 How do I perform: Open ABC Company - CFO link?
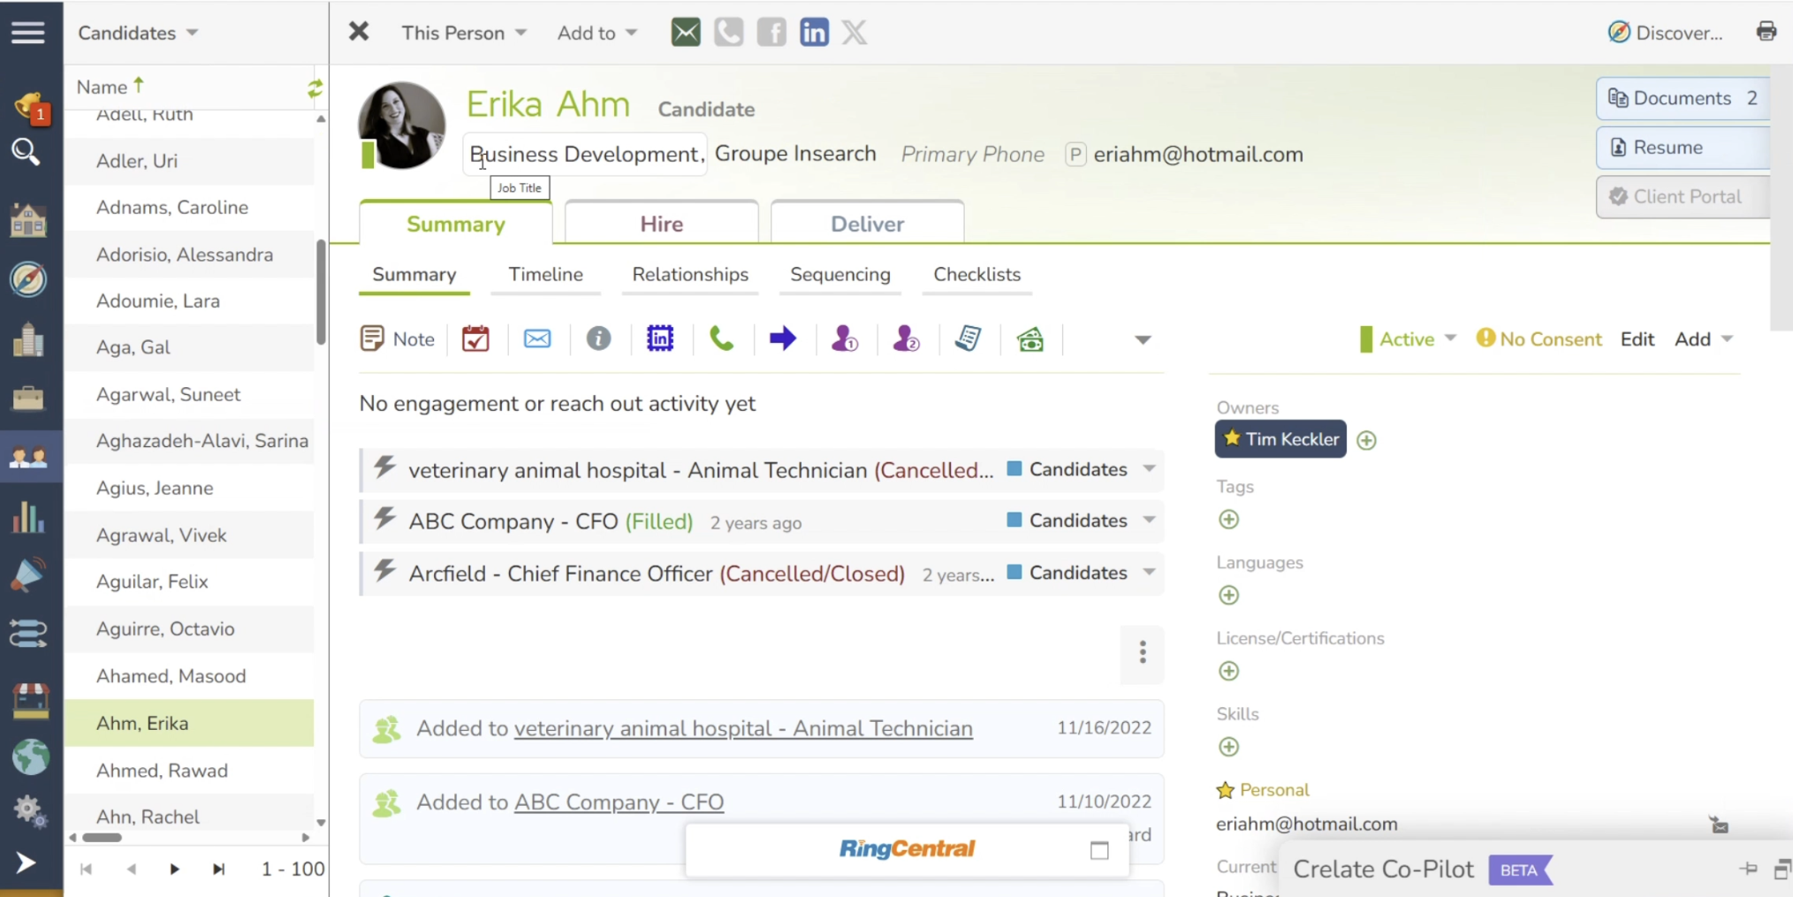(x=619, y=802)
